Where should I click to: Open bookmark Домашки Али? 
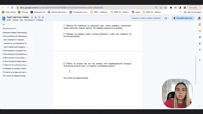pos(38,12)
